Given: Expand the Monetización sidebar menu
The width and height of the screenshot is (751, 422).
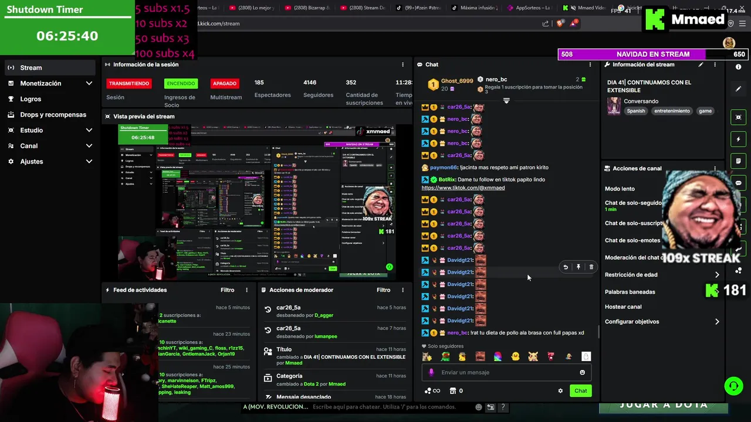Looking at the screenshot, I should pos(49,83).
